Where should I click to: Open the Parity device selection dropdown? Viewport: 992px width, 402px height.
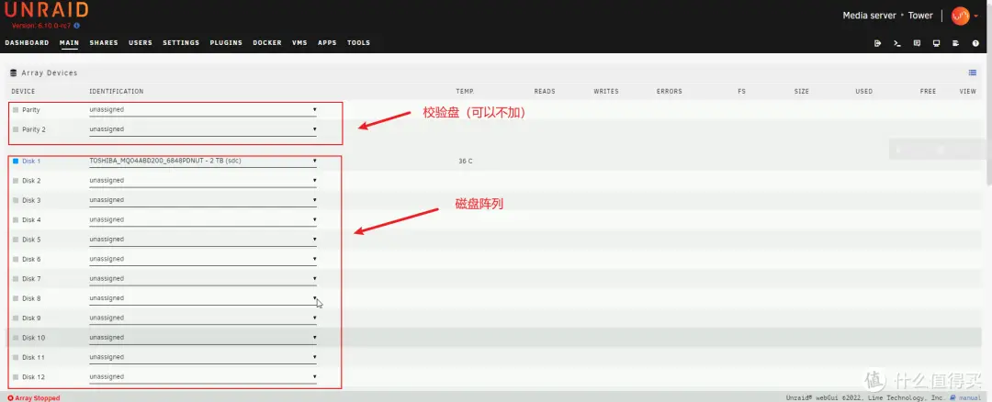coord(202,110)
